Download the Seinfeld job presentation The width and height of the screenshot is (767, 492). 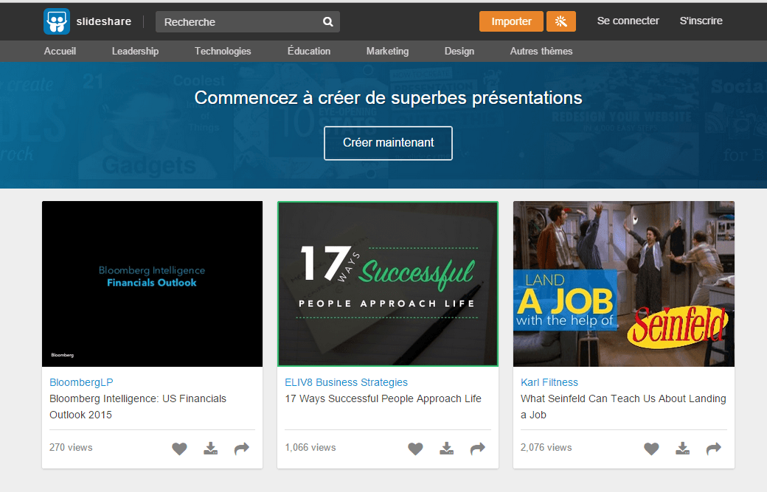(683, 449)
